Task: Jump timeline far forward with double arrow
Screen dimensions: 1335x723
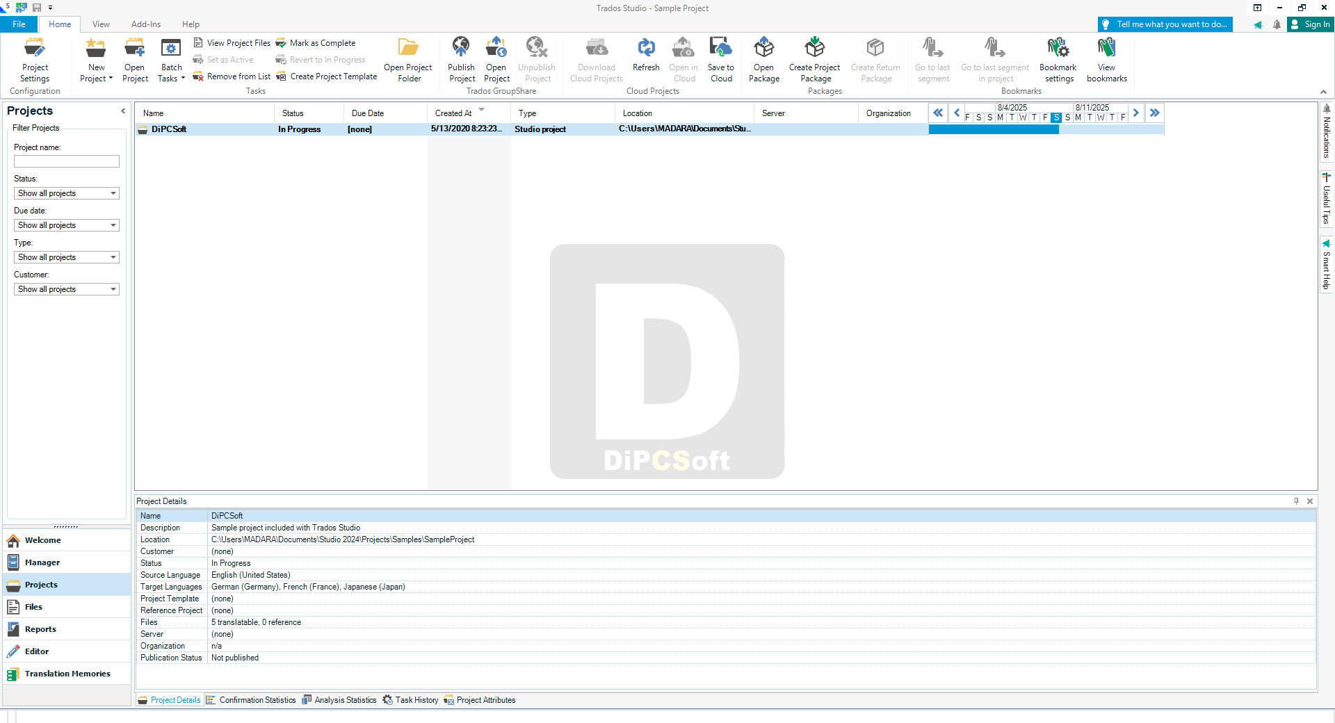Action: [x=1155, y=113]
